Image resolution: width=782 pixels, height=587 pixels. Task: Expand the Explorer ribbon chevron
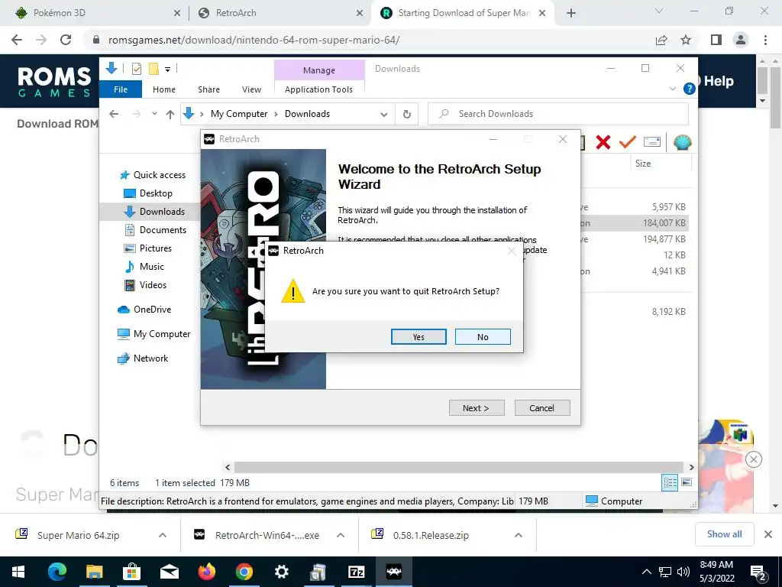[673, 89]
